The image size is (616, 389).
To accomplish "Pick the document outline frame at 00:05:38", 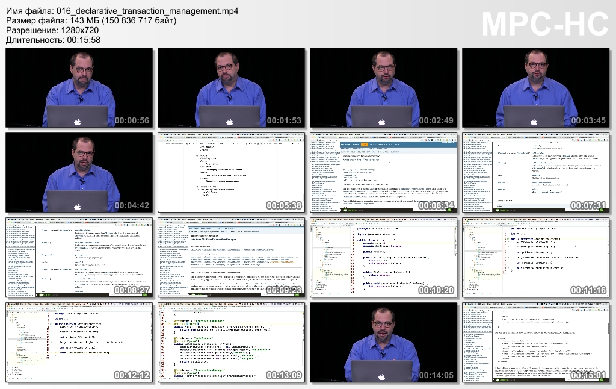I will tap(232, 173).
